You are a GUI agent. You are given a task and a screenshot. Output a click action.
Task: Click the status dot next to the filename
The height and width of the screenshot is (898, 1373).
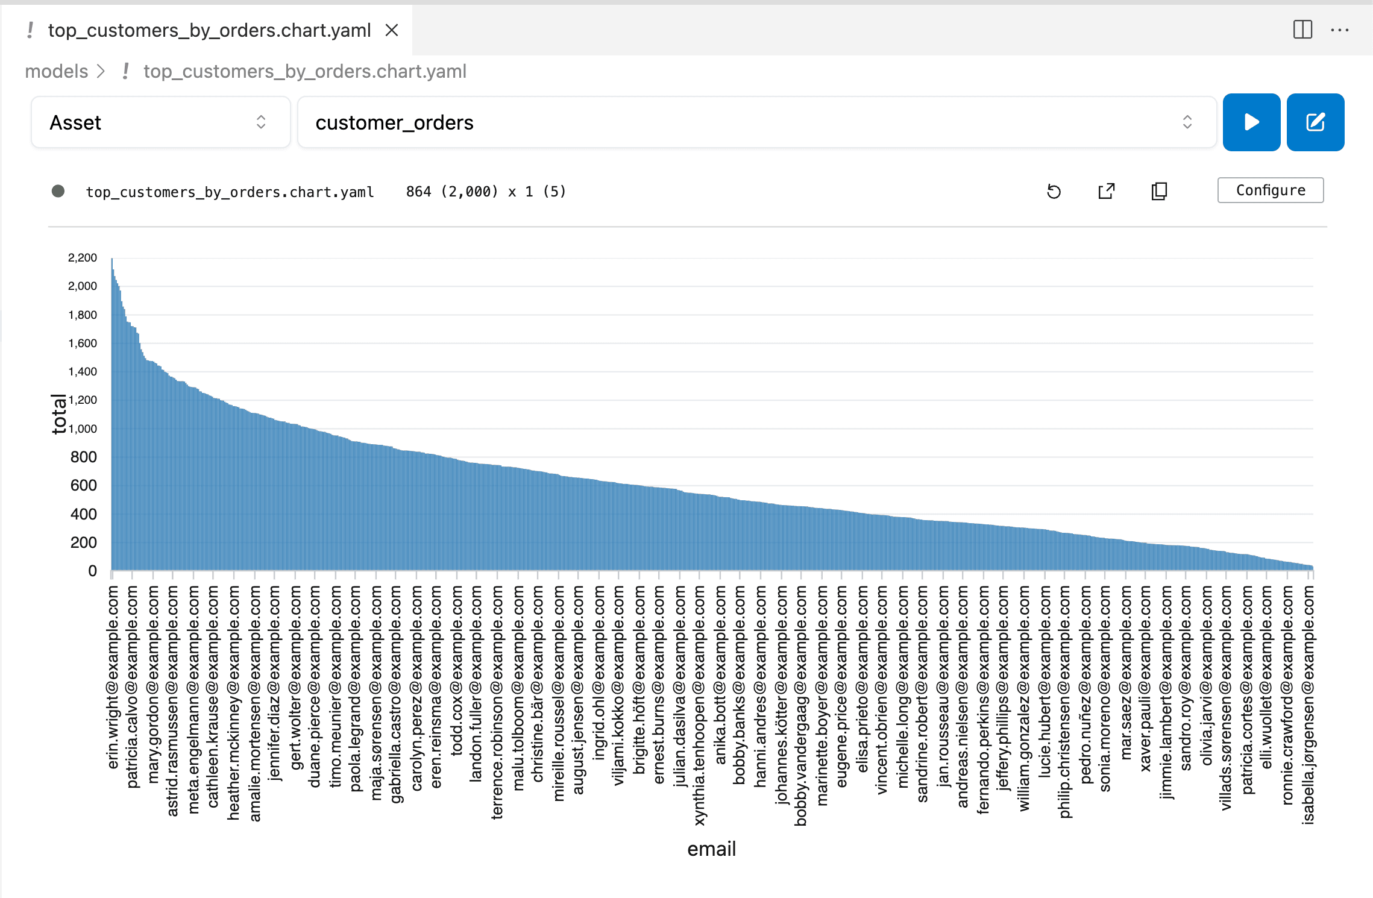point(58,191)
